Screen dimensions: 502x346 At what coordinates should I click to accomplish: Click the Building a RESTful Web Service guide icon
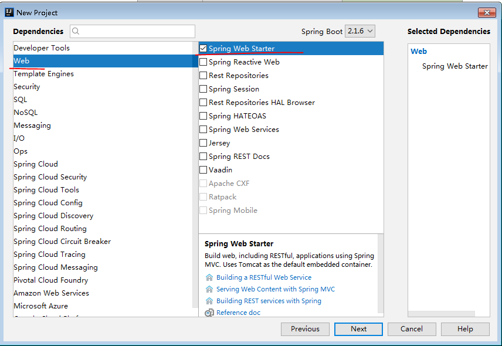pyautogui.click(x=209, y=277)
